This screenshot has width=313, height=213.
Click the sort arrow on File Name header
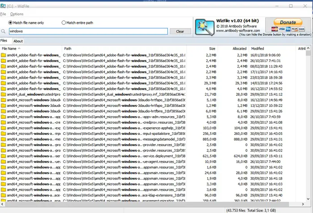[x=19, y=49]
